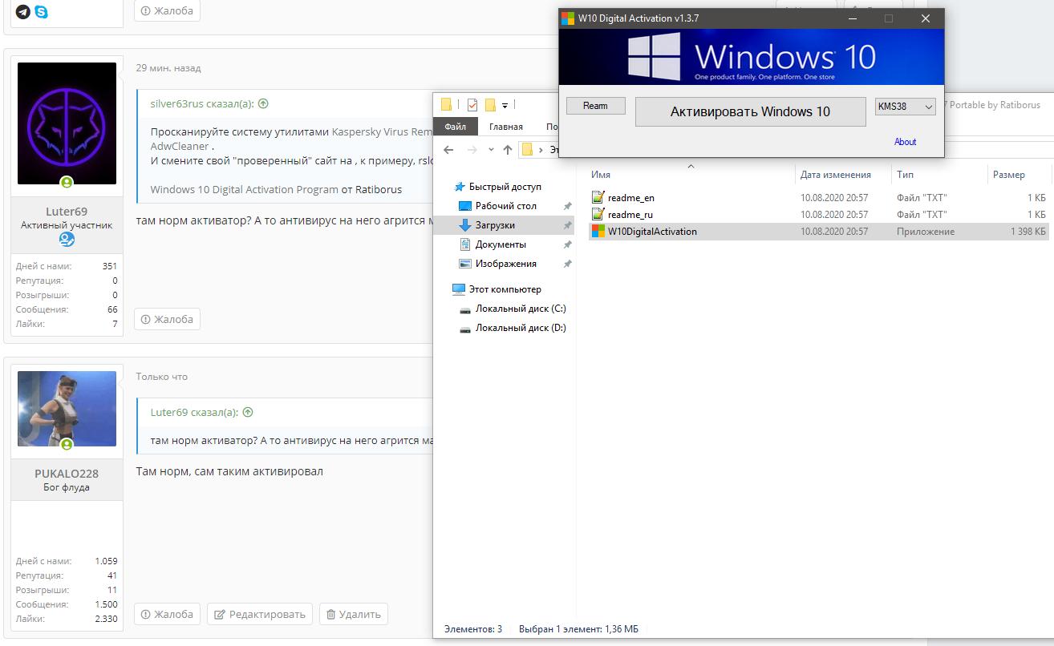The height and width of the screenshot is (646, 1054).
Task: Click "Выбран 1 элемент: 1,36 МБ" in the status bar
Action: pyautogui.click(x=579, y=629)
